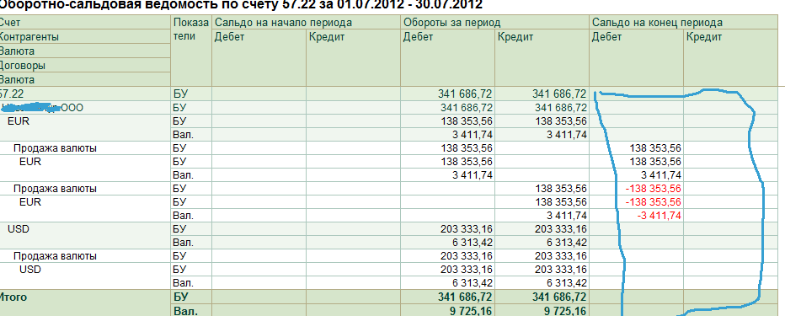The image size is (785, 316).
Task: Select the Договоры header cell
Action: click(x=85, y=66)
